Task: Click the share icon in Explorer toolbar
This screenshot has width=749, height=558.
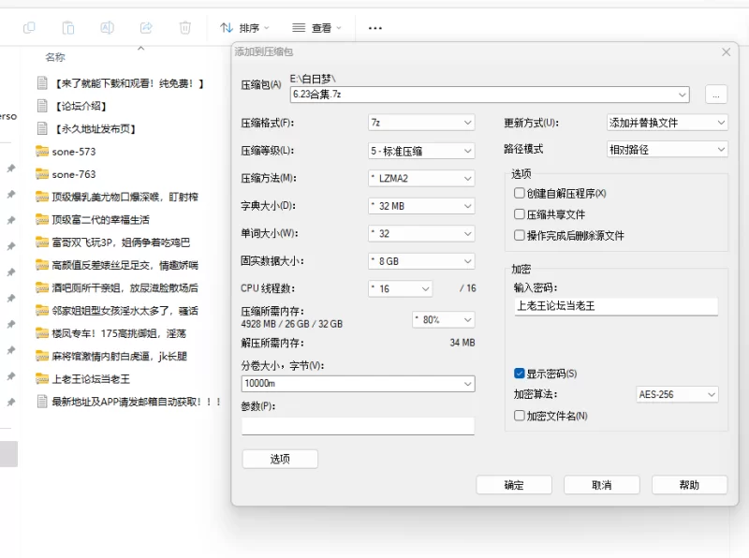Action: point(144,28)
